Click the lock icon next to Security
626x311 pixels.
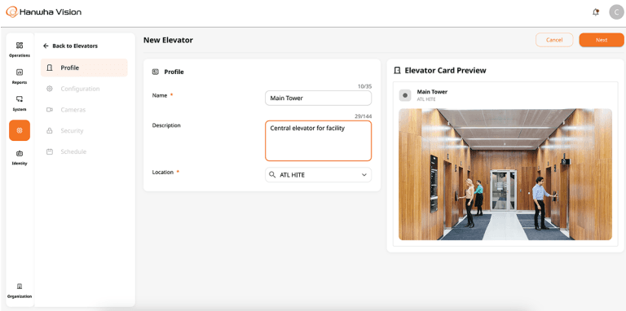pyautogui.click(x=50, y=130)
